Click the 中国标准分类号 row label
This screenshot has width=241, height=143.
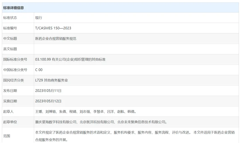tap(15, 70)
